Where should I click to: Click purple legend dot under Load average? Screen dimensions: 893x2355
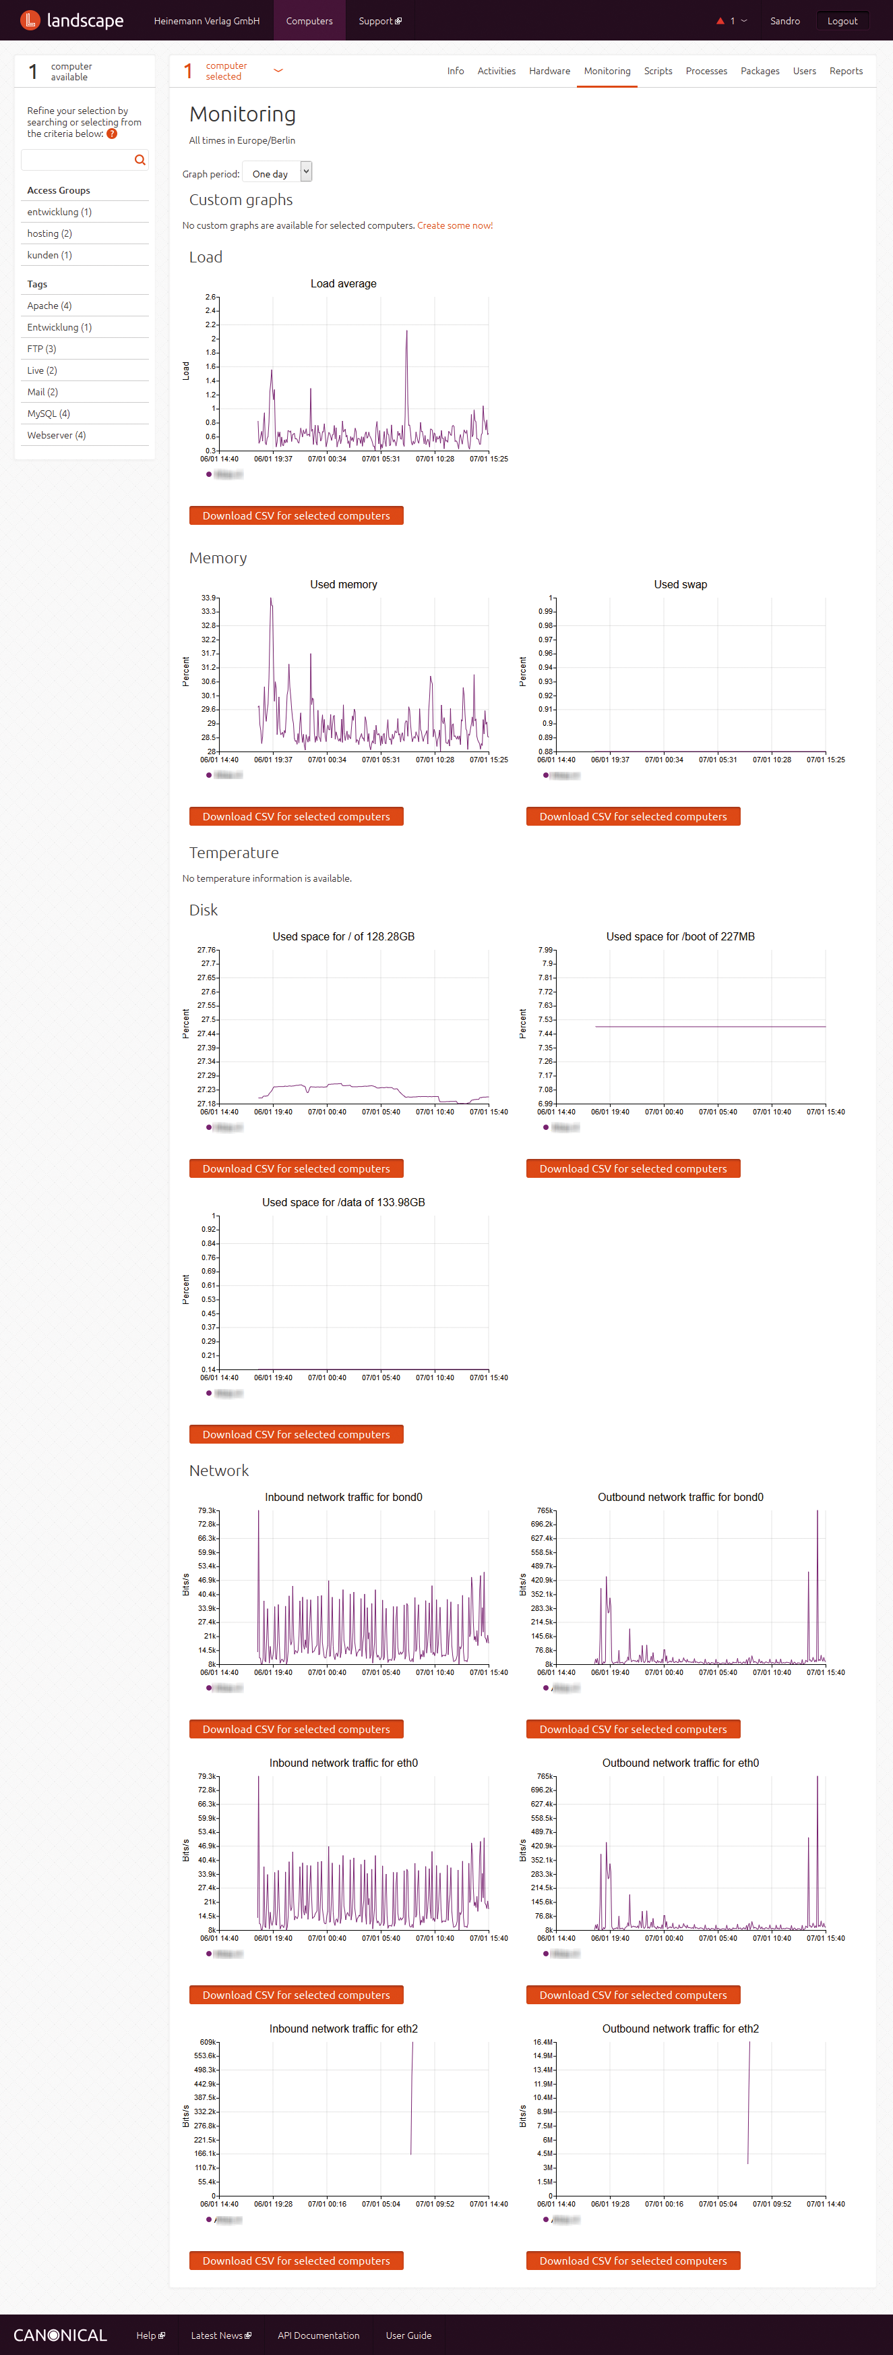click(x=209, y=474)
